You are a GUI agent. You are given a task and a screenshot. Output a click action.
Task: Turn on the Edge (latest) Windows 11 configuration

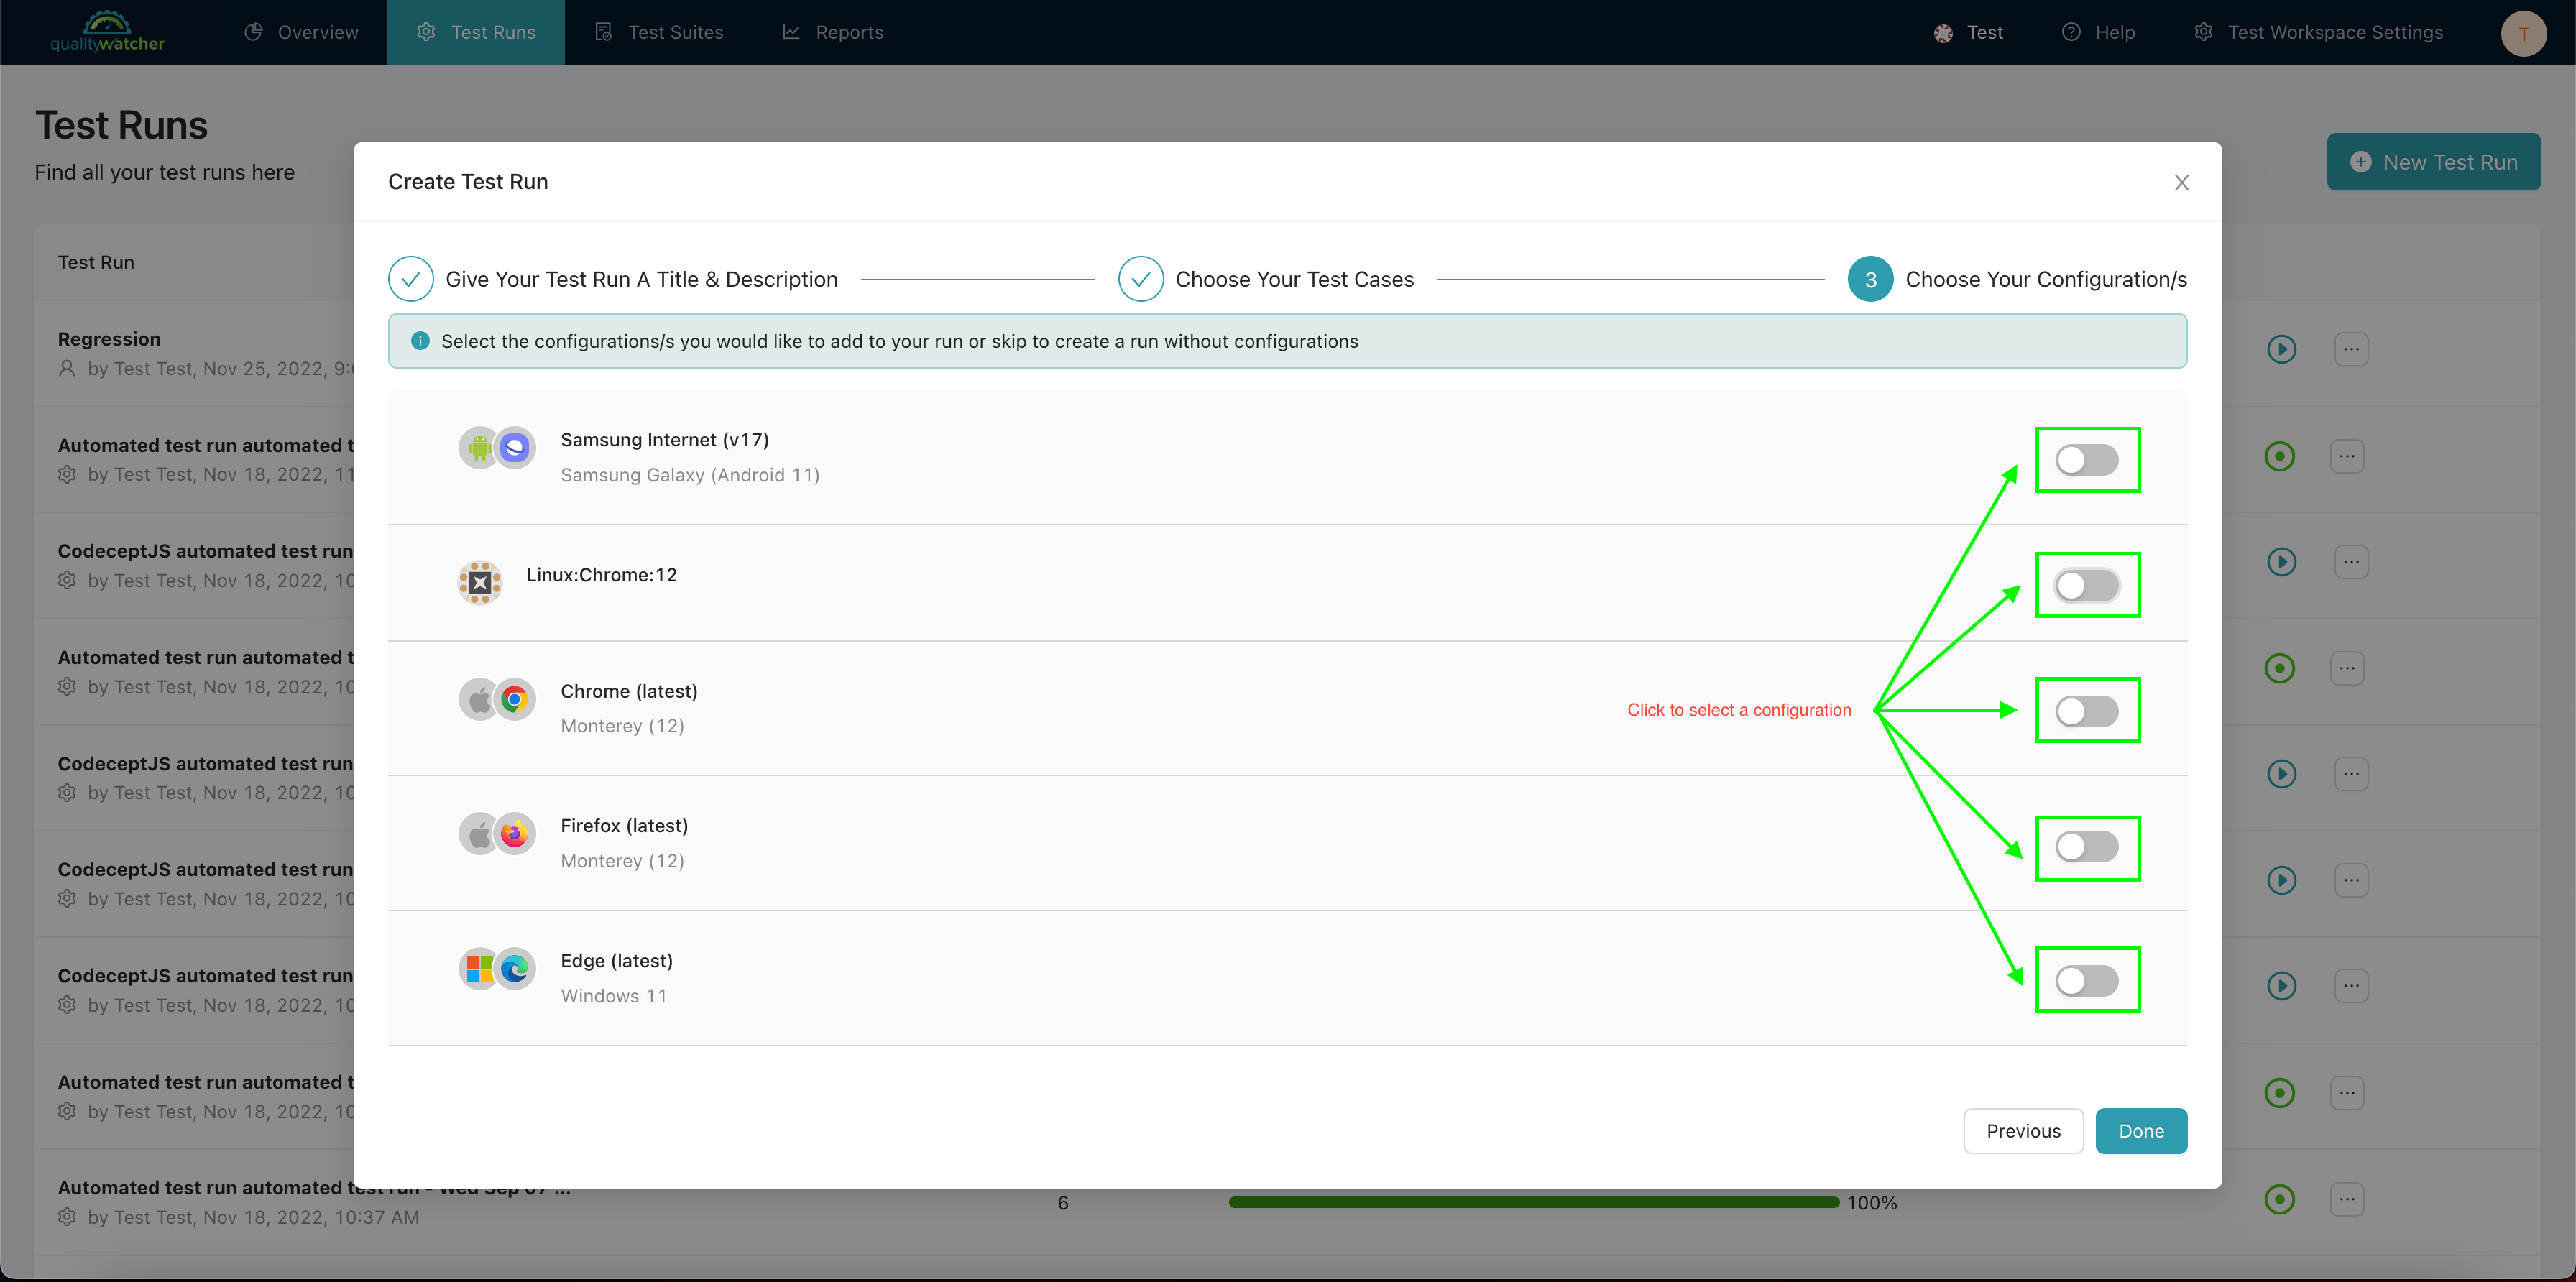2087,980
